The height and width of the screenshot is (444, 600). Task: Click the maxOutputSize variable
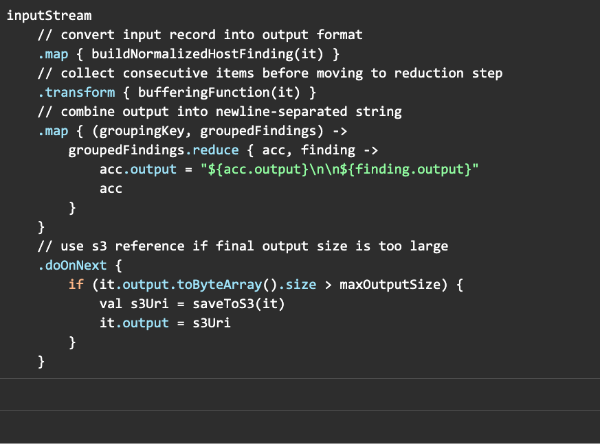394,284
